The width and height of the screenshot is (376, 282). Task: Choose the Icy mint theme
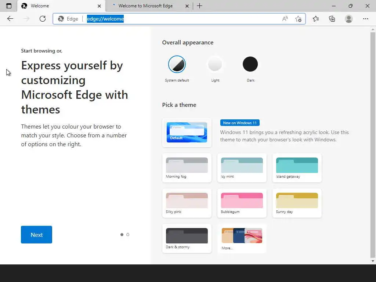point(242,168)
